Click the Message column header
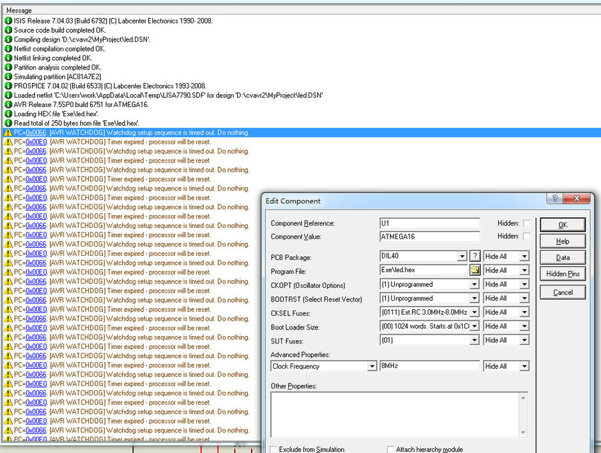 pos(19,11)
